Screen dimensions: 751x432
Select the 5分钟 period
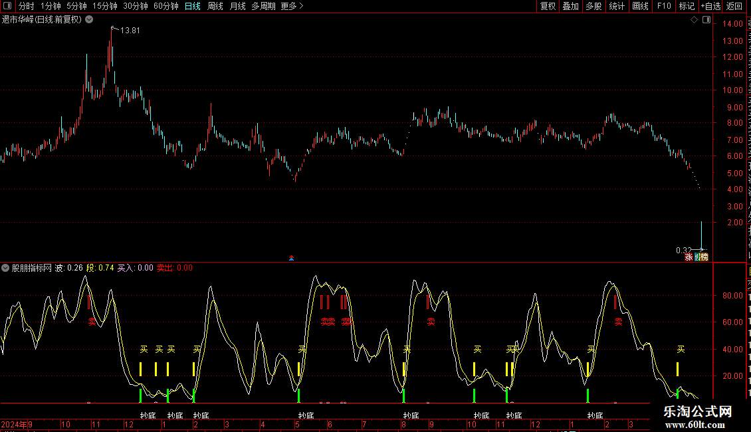[x=76, y=6]
